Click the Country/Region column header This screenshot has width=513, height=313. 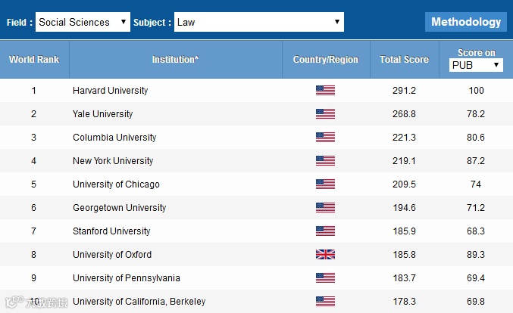tap(326, 60)
